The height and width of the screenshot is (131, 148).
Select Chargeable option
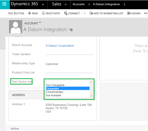(68, 89)
